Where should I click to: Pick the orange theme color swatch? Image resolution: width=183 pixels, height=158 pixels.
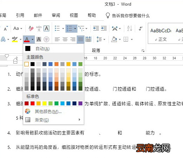point(56,64)
